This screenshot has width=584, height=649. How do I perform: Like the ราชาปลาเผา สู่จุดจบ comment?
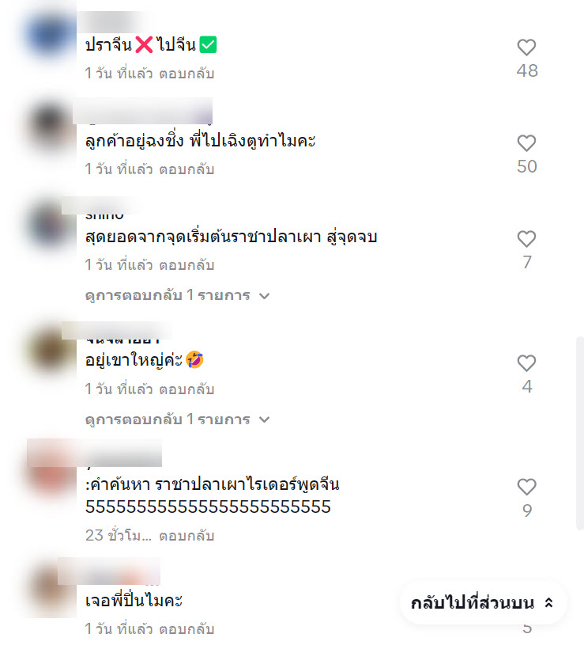click(526, 239)
